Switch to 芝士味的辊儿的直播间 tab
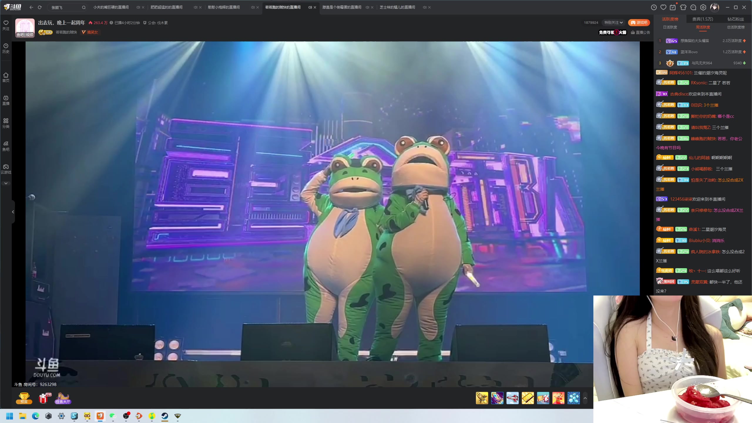The image size is (752, 423). [x=397, y=7]
